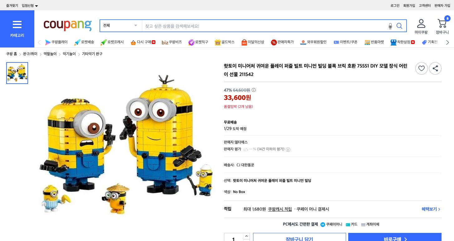Click the voice search microphone icon
The height and width of the screenshot is (241, 454).
390,26
